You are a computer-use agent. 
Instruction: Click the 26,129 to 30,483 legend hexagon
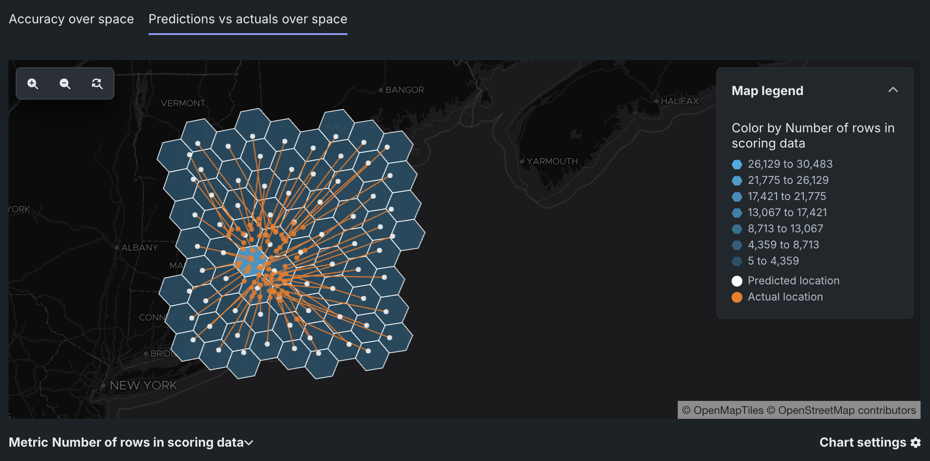(x=737, y=165)
